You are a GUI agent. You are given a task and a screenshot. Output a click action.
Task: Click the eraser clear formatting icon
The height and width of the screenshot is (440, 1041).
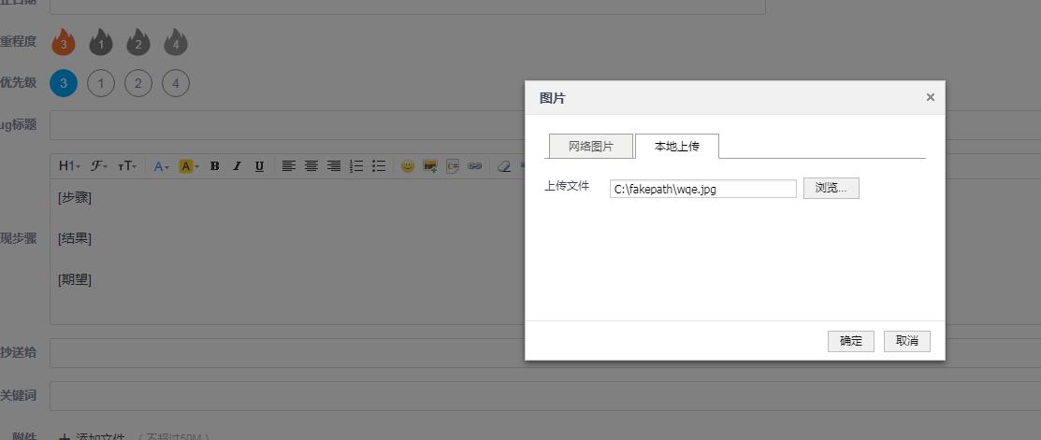[x=504, y=166]
